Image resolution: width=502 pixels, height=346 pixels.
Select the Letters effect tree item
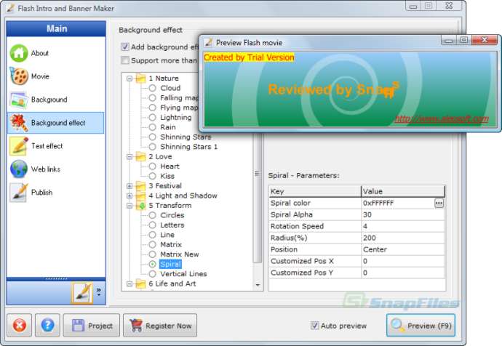172,225
